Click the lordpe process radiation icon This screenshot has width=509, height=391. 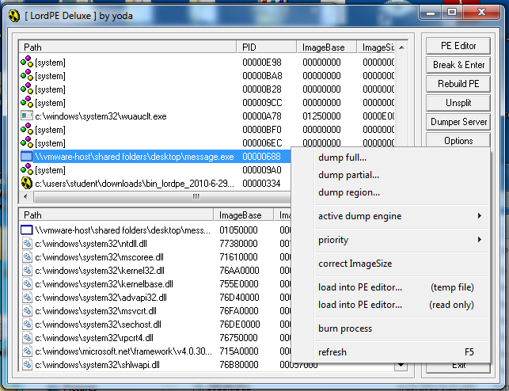click(27, 184)
